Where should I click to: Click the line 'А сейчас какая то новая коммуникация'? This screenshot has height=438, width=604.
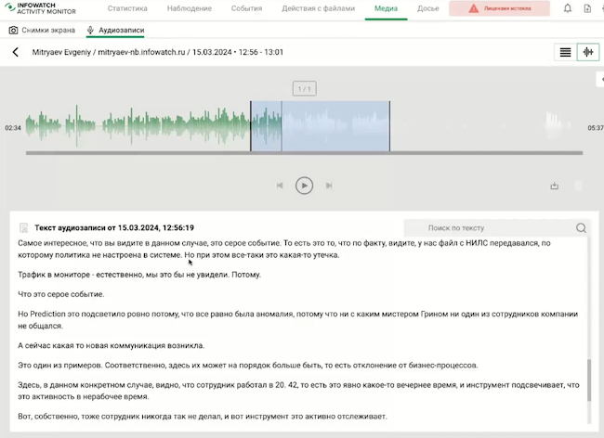[x=112, y=345]
